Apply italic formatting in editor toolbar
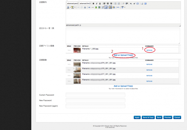This screenshot has height=130, width=187. 96,3
